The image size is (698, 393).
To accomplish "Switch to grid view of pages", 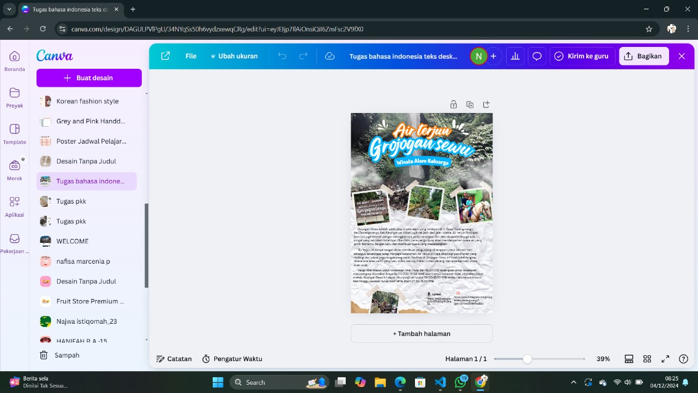I will pos(647,359).
